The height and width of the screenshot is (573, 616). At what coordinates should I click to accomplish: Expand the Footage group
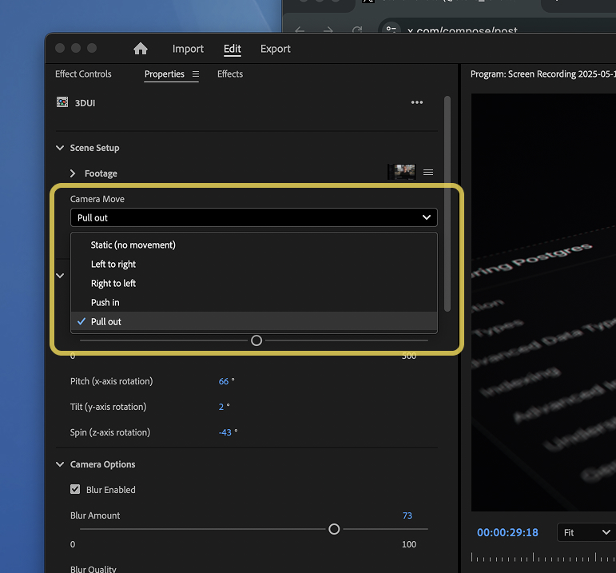[73, 173]
